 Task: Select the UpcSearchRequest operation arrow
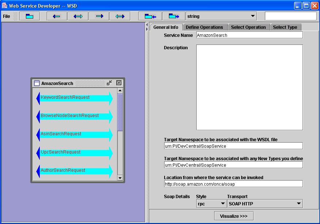74,153
